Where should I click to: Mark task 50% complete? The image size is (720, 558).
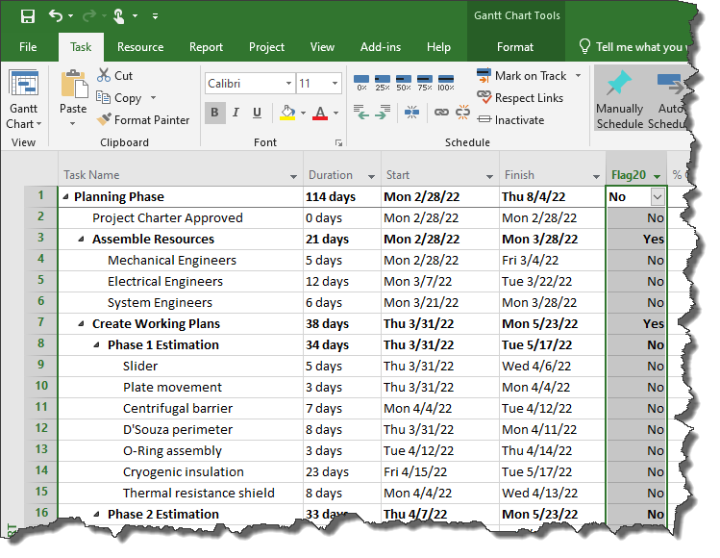tap(404, 83)
